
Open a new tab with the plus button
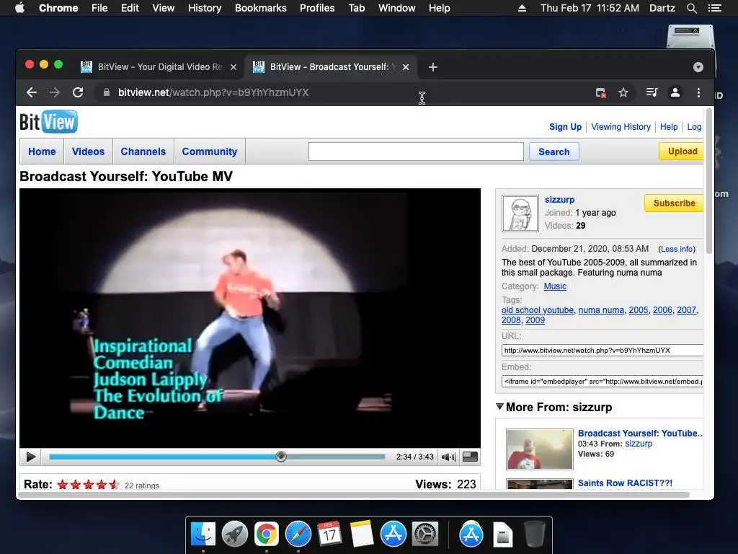(433, 67)
